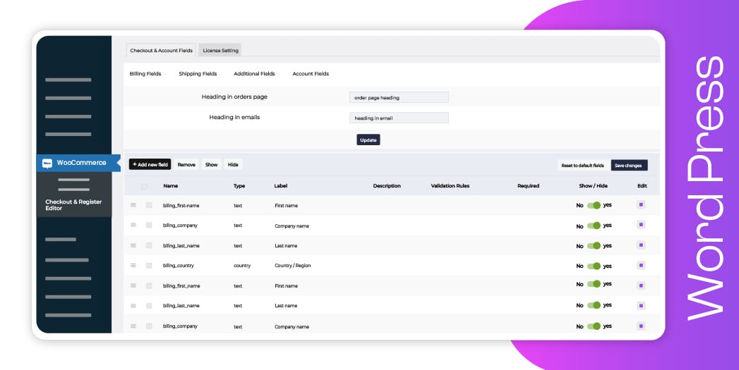Click the billing_country field name
This screenshot has height=370, width=739.
(178, 266)
